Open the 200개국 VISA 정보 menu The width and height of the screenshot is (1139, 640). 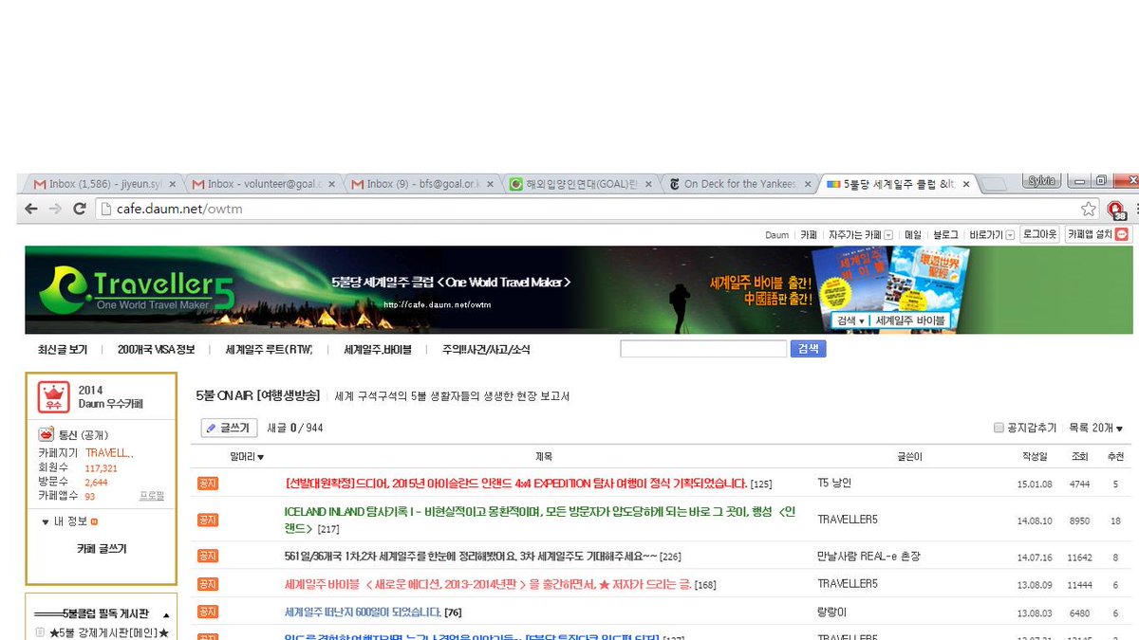[x=157, y=350]
